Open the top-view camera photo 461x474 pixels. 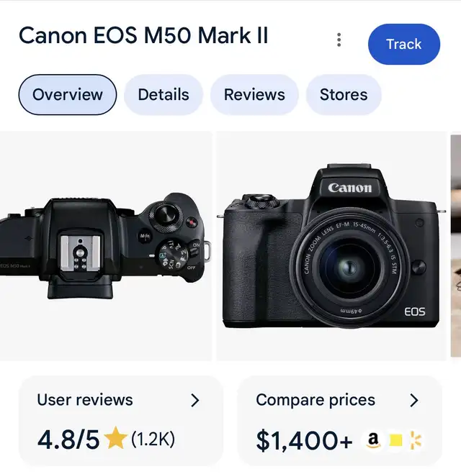click(105, 246)
